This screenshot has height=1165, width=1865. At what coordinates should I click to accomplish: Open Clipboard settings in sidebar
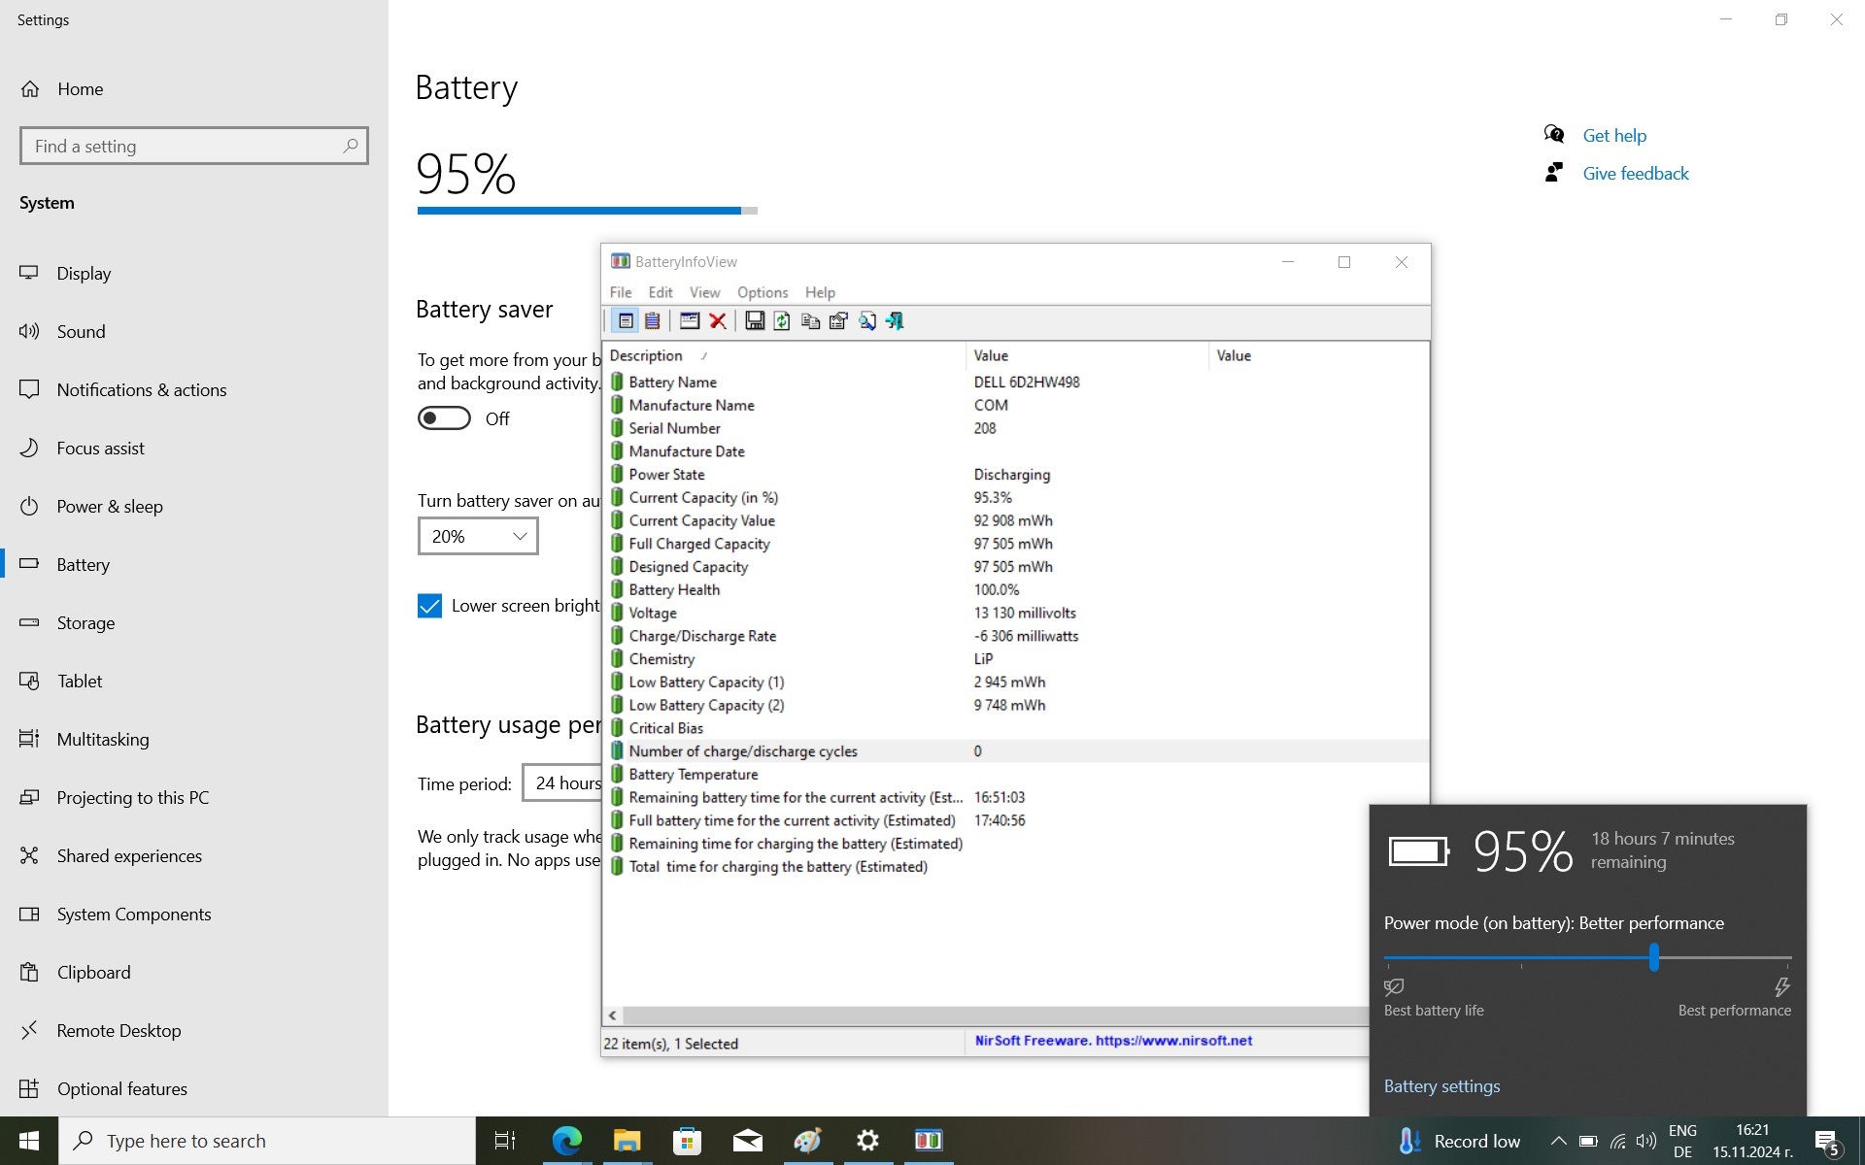(194, 973)
